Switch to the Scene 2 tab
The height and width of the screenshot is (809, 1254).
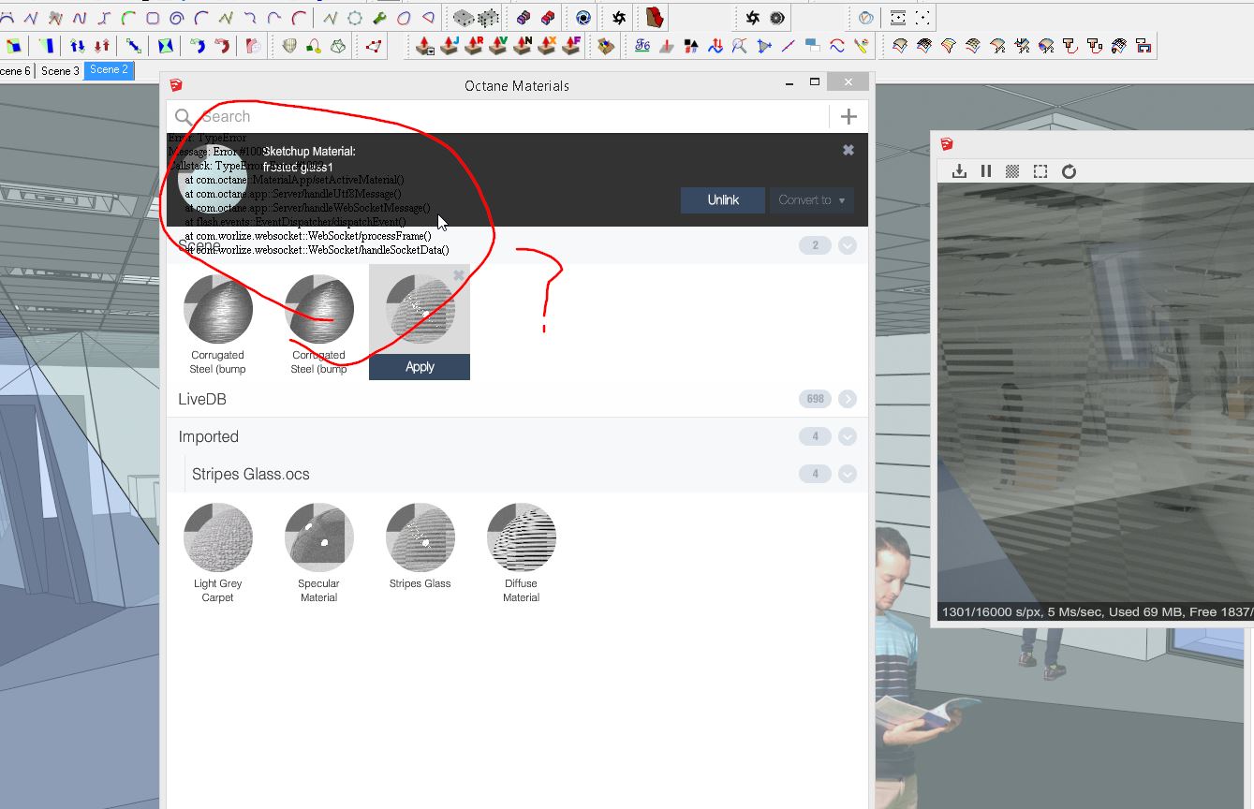(109, 70)
